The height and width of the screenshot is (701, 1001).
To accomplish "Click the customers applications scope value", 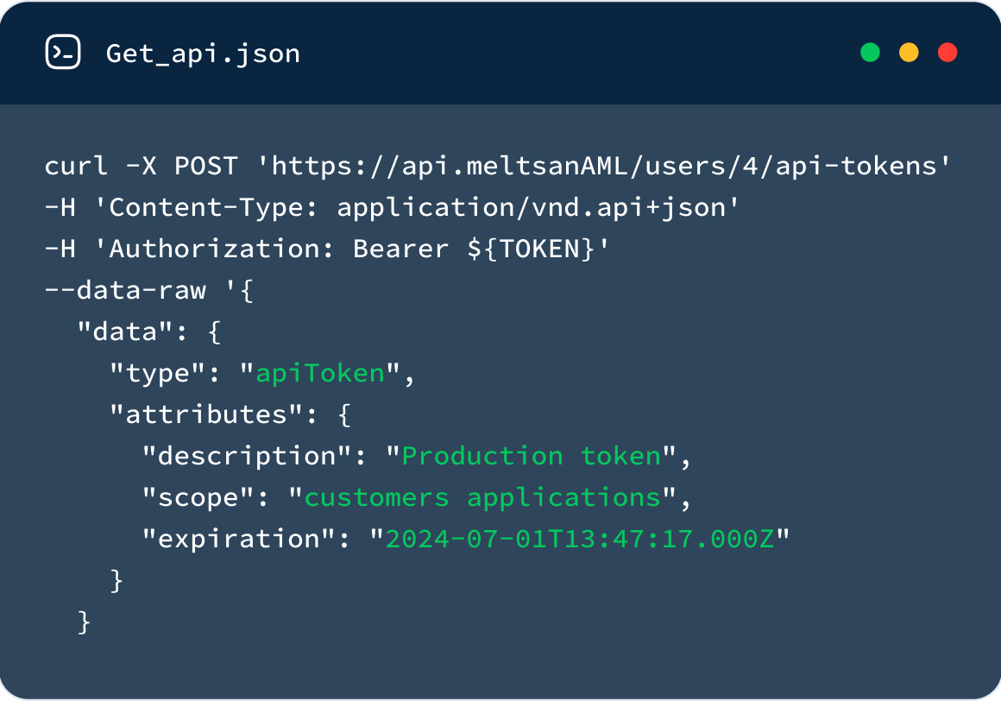I will click(x=482, y=497).
